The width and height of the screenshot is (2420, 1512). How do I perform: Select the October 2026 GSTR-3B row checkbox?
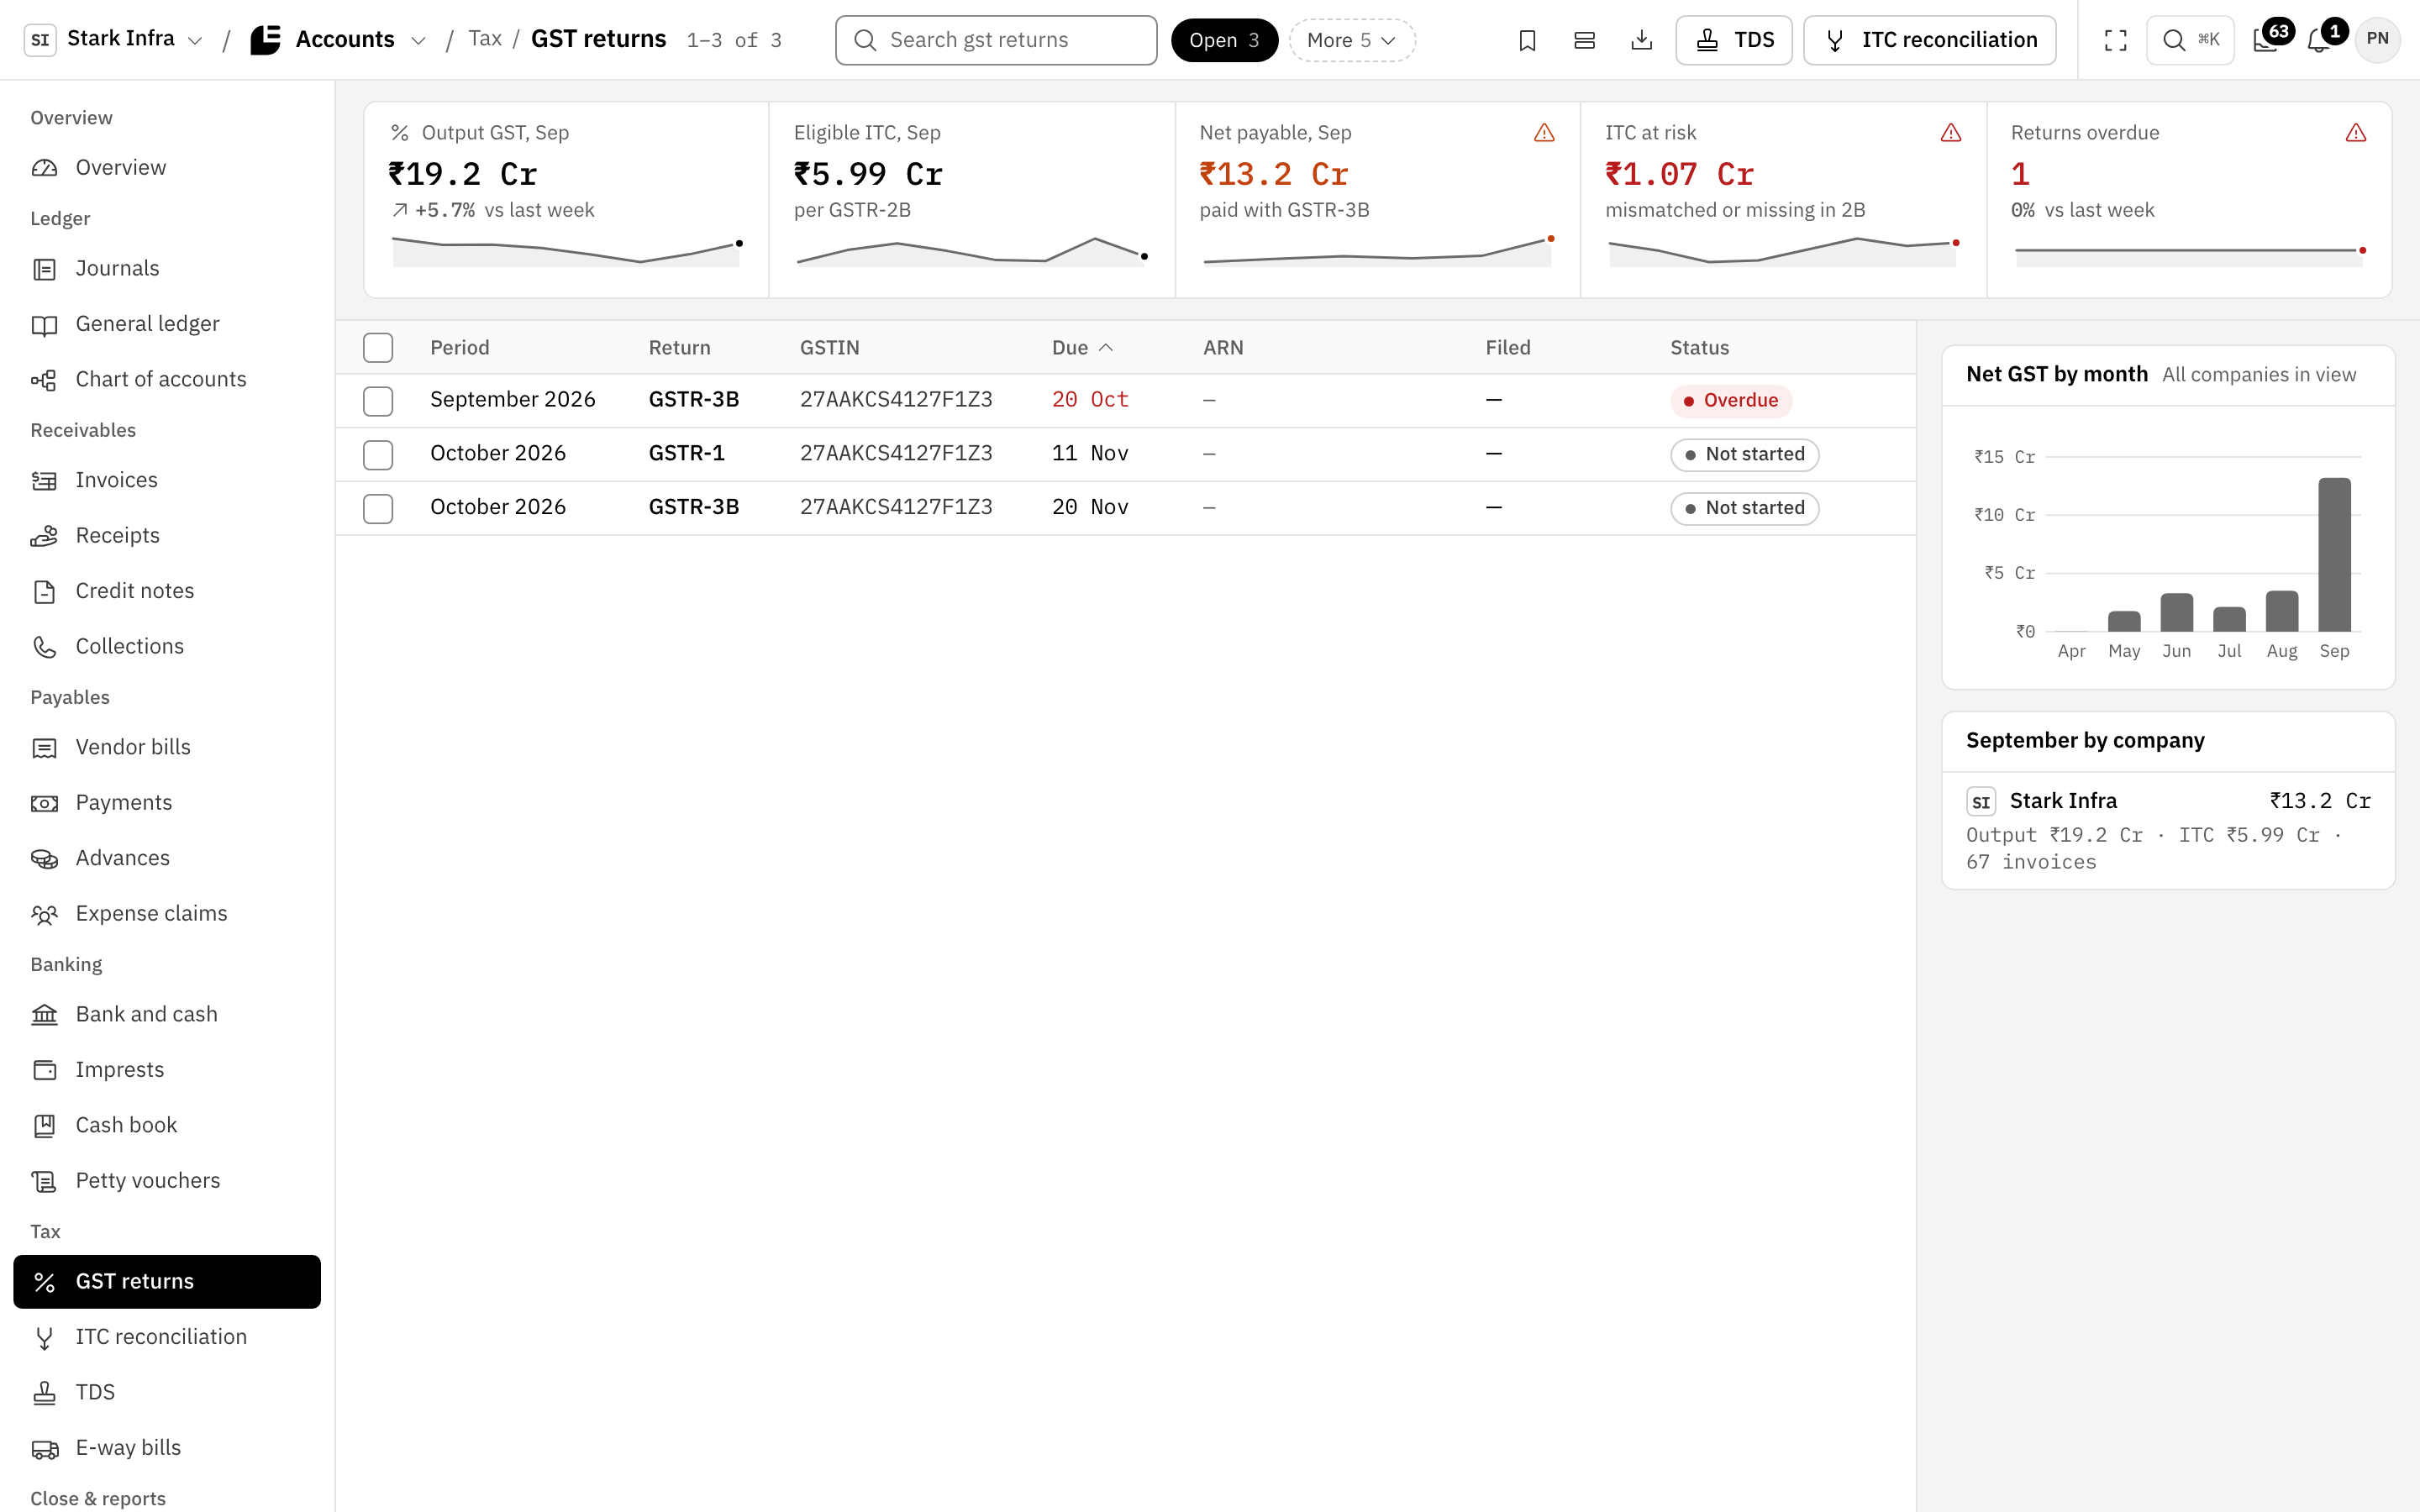[378, 509]
